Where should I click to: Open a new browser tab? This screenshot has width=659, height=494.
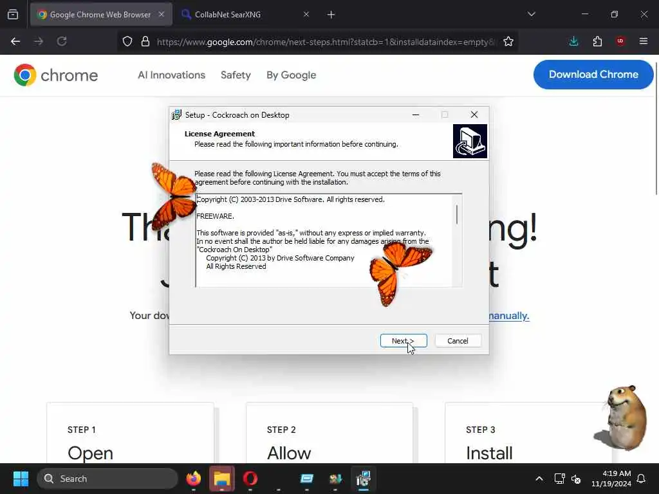click(331, 15)
